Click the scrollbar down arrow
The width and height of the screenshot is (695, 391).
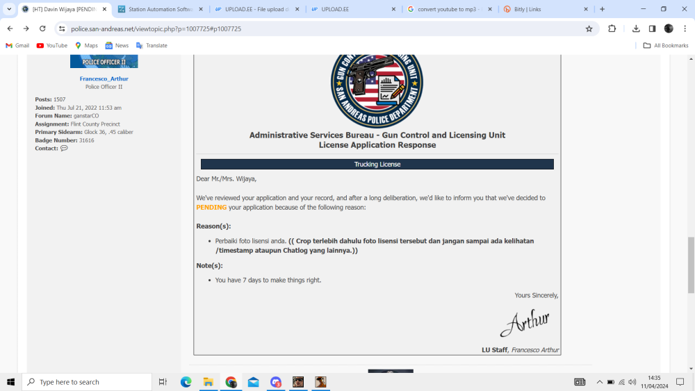691,369
